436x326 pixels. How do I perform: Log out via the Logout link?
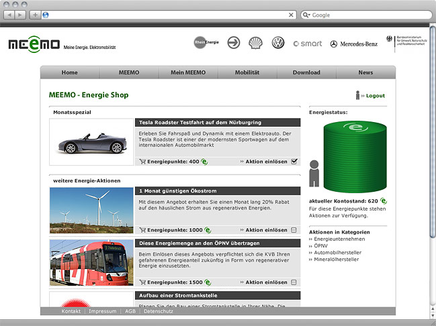pyautogui.click(x=375, y=96)
